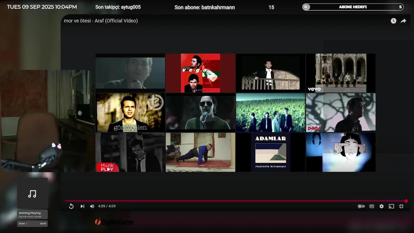This screenshot has width=414, height=233.
Task: Cast video to a TV
Action: click(x=391, y=206)
